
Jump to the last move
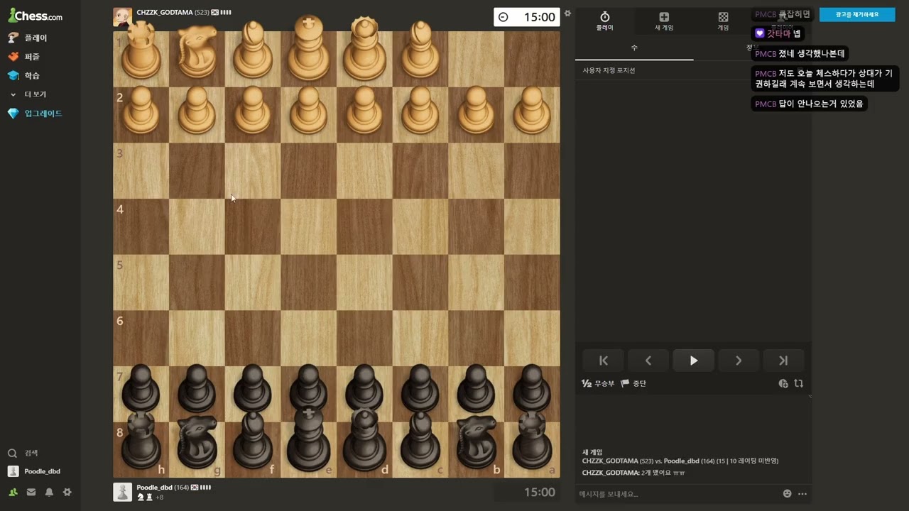pyautogui.click(x=783, y=361)
